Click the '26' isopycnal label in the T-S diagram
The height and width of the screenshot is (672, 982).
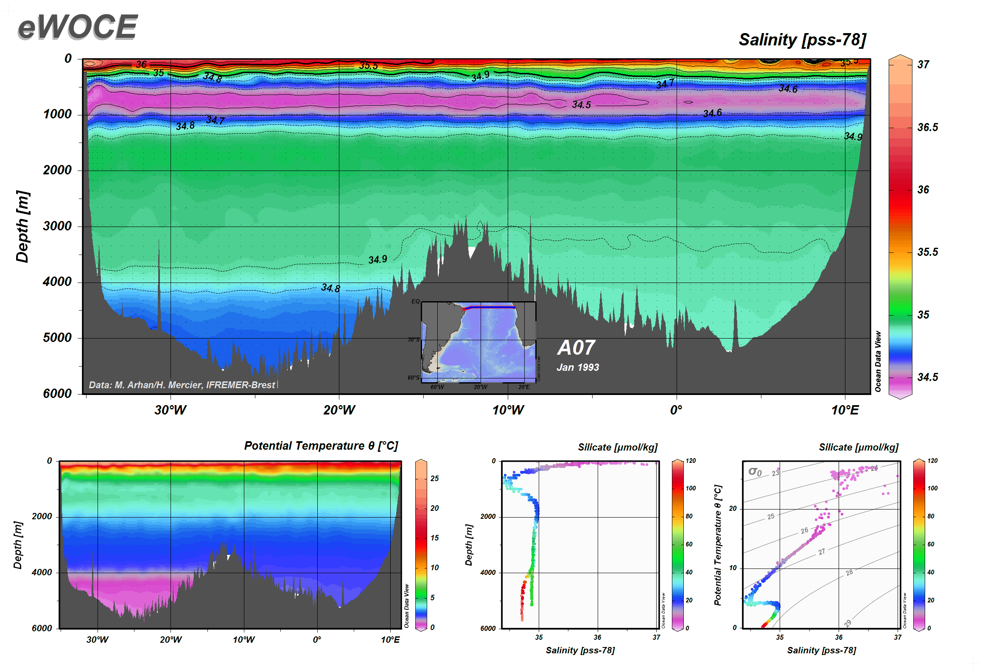click(805, 531)
